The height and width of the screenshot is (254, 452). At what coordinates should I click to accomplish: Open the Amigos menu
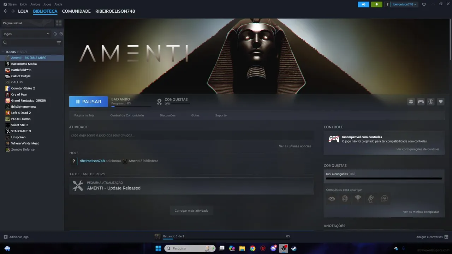(x=35, y=4)
